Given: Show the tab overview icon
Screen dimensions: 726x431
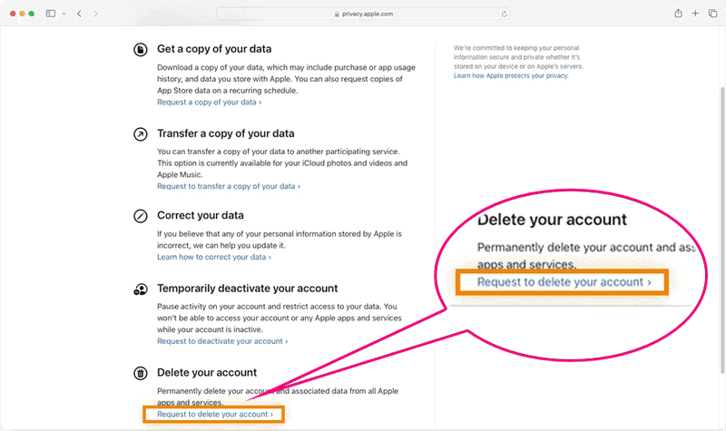Looking at the screenshot, I should tap(711, 14).
